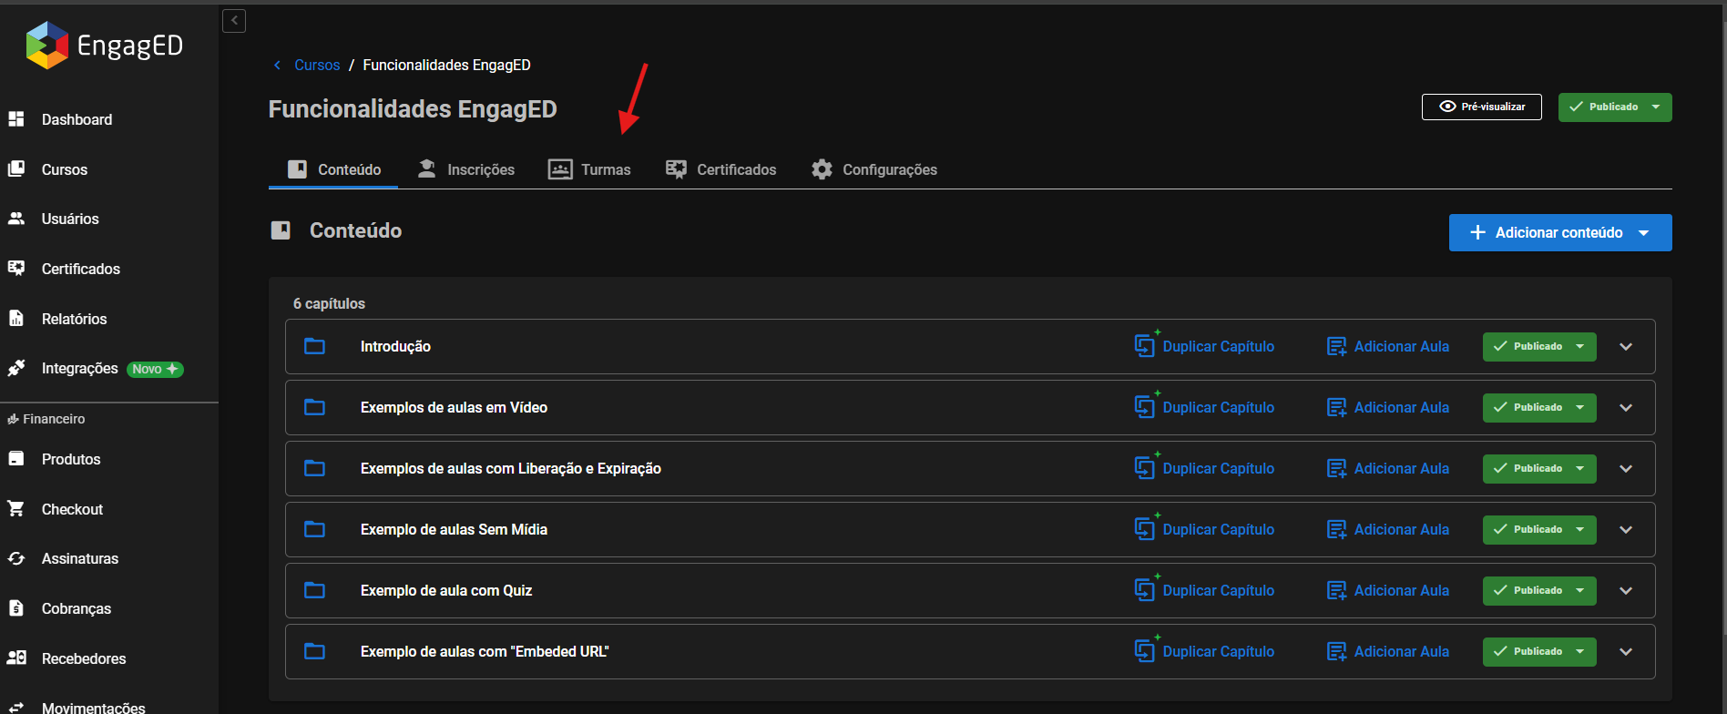
Task: Click Duplicar Capítulo for Embeded URL chapter
Action: [1204, 651]
